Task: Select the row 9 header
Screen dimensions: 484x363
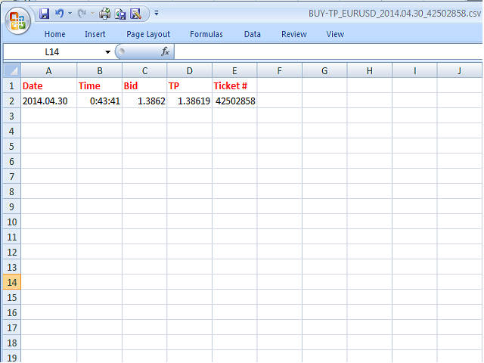Action: [x=12, y=206]
